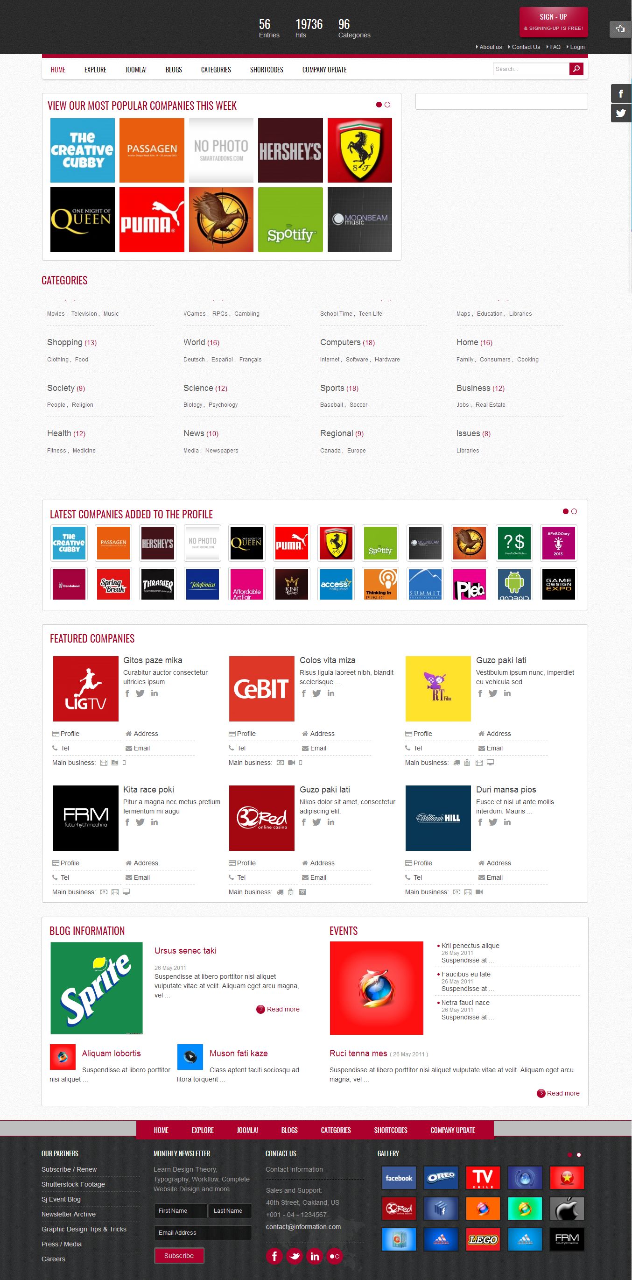Go to HOME in the footer menu
This screenshot has width=632, height=1280.
coord(161,1130)
